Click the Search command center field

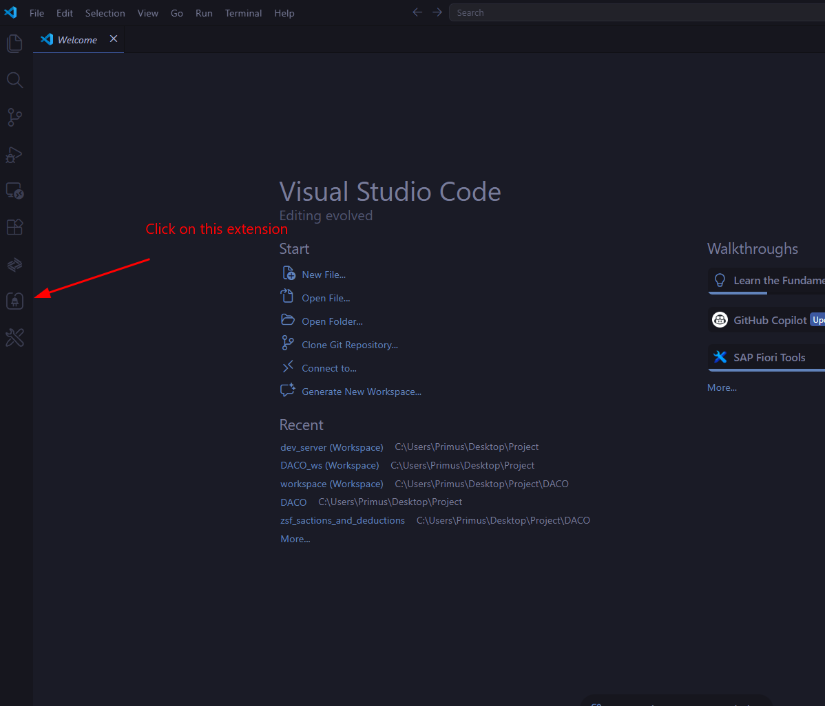pyautogui.click(x=636, y=12)
